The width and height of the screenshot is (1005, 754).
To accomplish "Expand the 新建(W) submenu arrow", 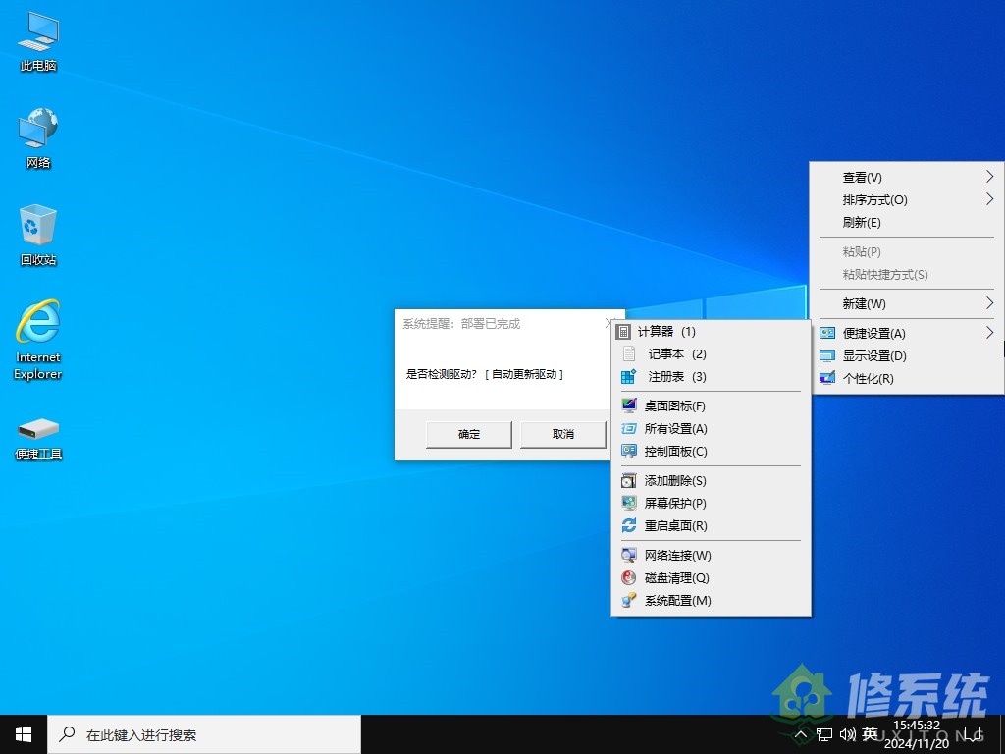I will click(x=989, y=302).
